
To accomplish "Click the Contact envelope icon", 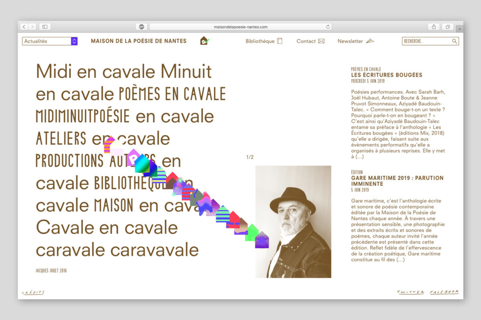I will click(x=321, y=41).
